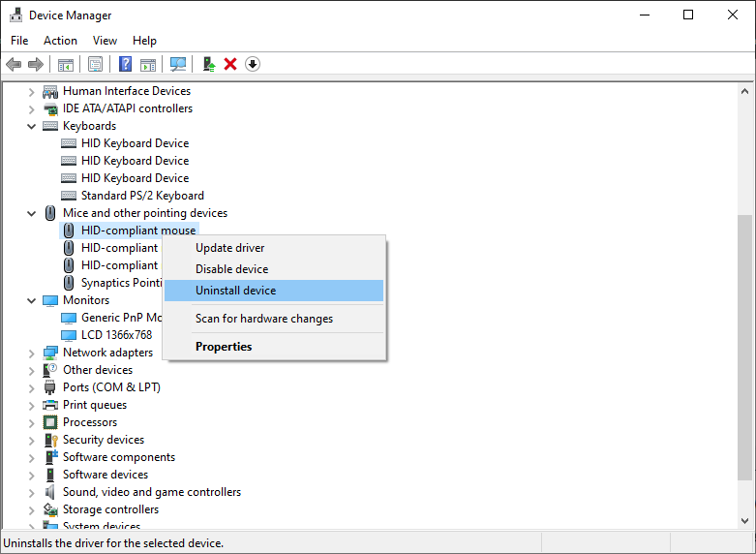Click the Disable device down-arrow icon

coord(253,64)
